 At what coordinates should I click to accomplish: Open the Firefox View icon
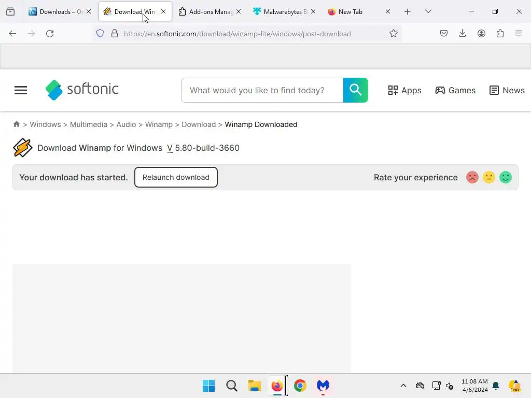tap(10, 11)
